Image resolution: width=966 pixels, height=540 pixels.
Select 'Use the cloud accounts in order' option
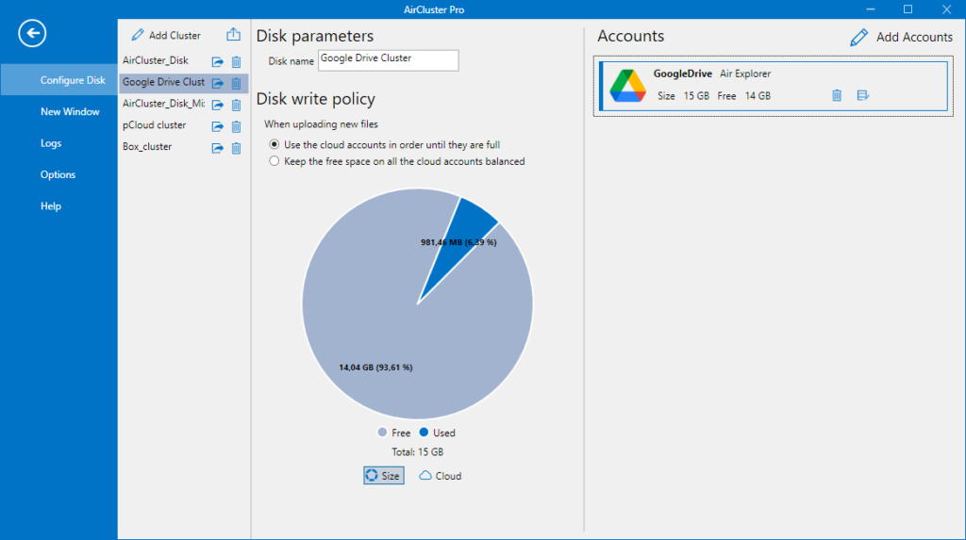[x=275, y=145]
